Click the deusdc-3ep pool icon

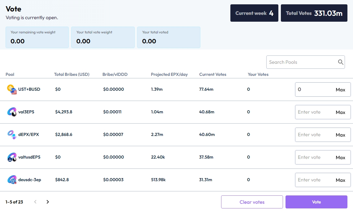coord(12,180)
